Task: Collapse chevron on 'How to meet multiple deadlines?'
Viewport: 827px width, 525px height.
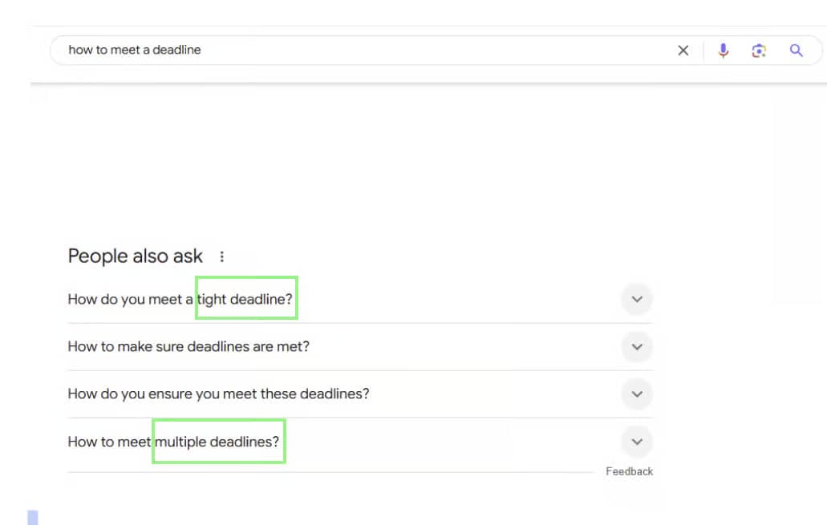Action: pos(637,442)
